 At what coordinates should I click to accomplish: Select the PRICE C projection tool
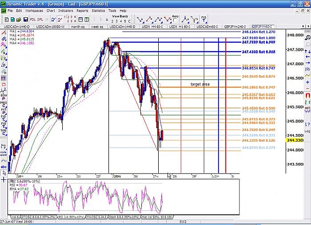click(x=3, y=104)
